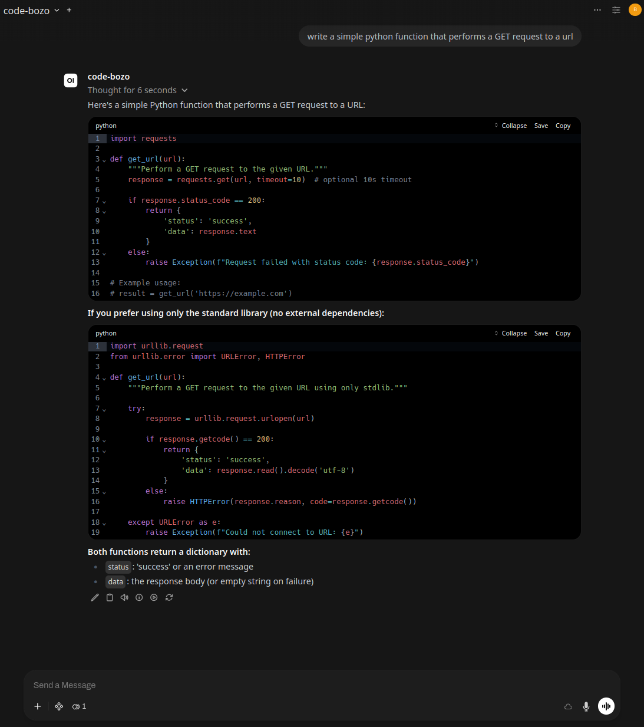
Task: Click the '# Example usage:' comment line
Action: pyautogui.click(x=146, y=283)
